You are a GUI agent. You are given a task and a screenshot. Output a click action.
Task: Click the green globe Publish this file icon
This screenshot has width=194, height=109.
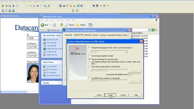(45, 49)
